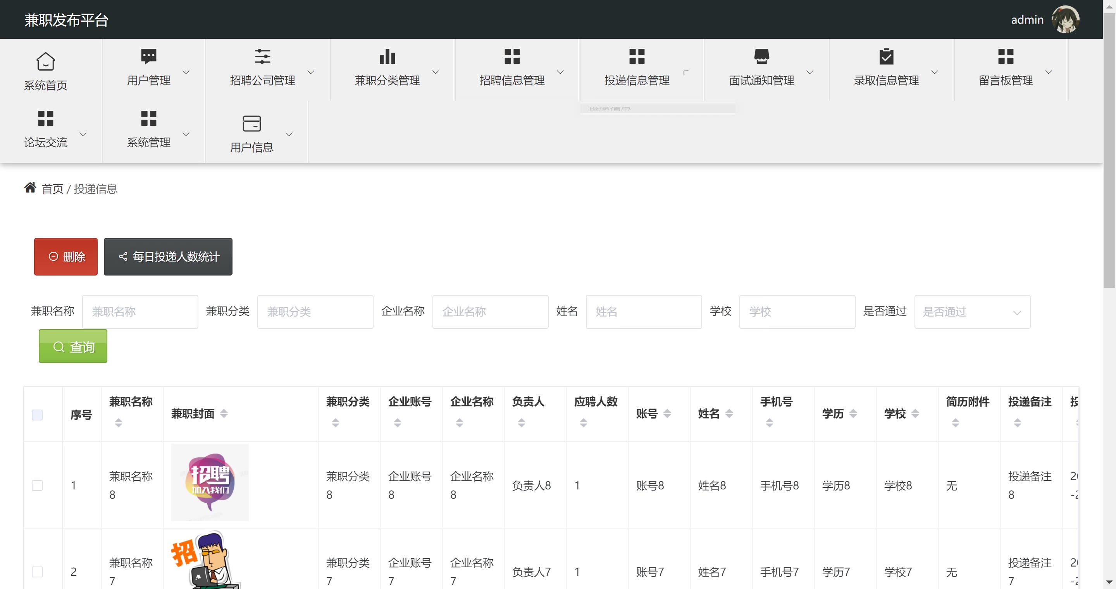This screenshot has width=1116, height=589.
Task: Open the 是否通过 dropdown filter
Action: (972, 312)
